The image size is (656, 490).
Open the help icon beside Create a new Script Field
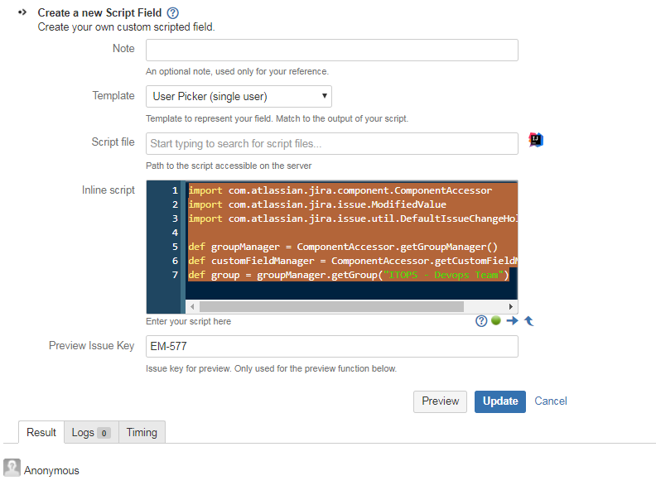click(173, 13)
